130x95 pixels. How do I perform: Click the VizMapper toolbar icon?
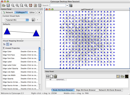(40, 5)
